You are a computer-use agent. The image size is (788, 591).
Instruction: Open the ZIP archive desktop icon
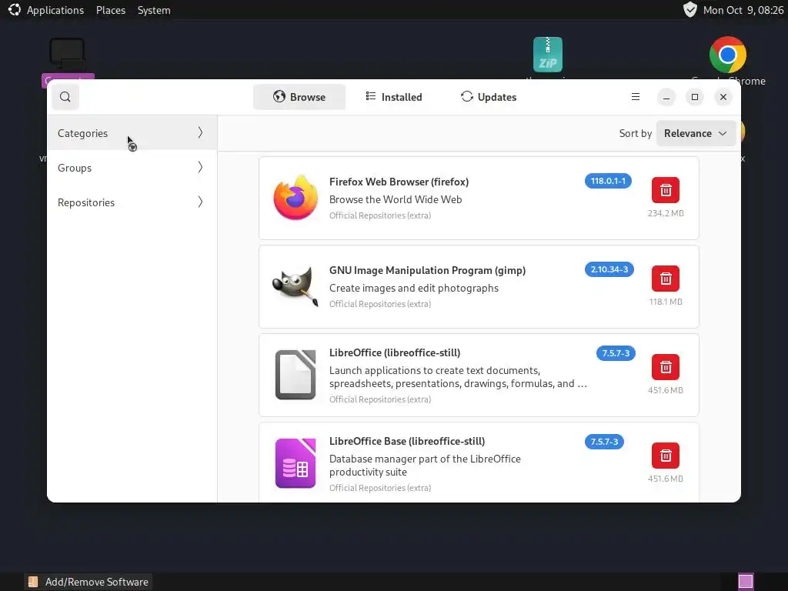point(548,55)
